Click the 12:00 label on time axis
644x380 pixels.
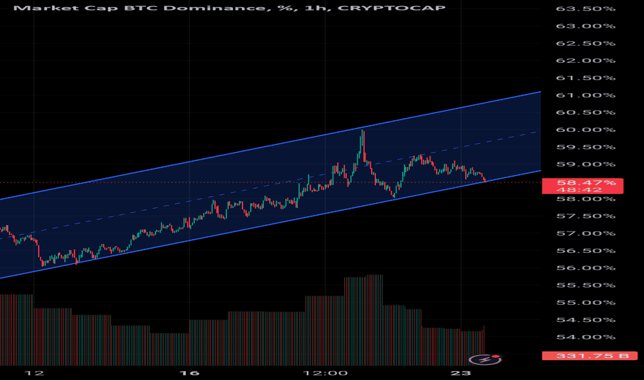tap(325, 373)
